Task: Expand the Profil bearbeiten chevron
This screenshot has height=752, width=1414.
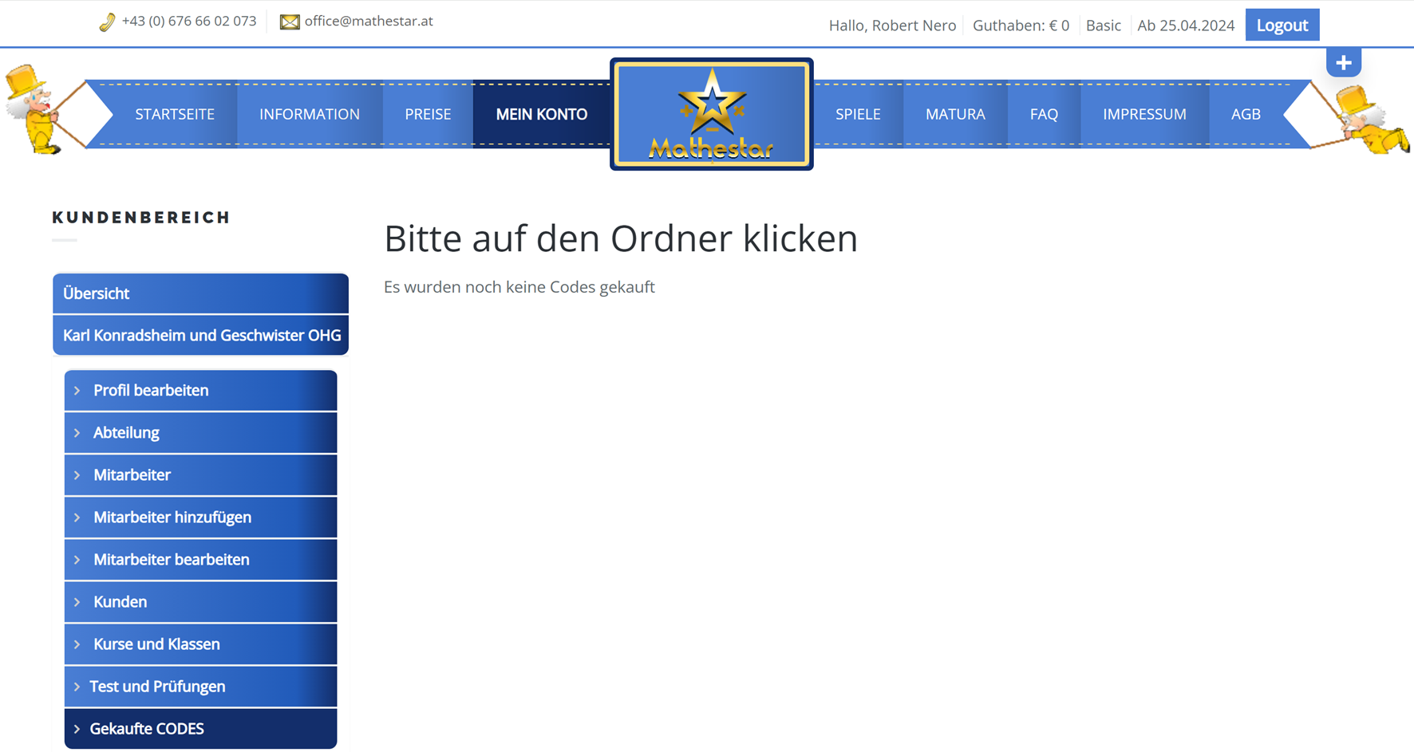Action: [x=77, y=391]
